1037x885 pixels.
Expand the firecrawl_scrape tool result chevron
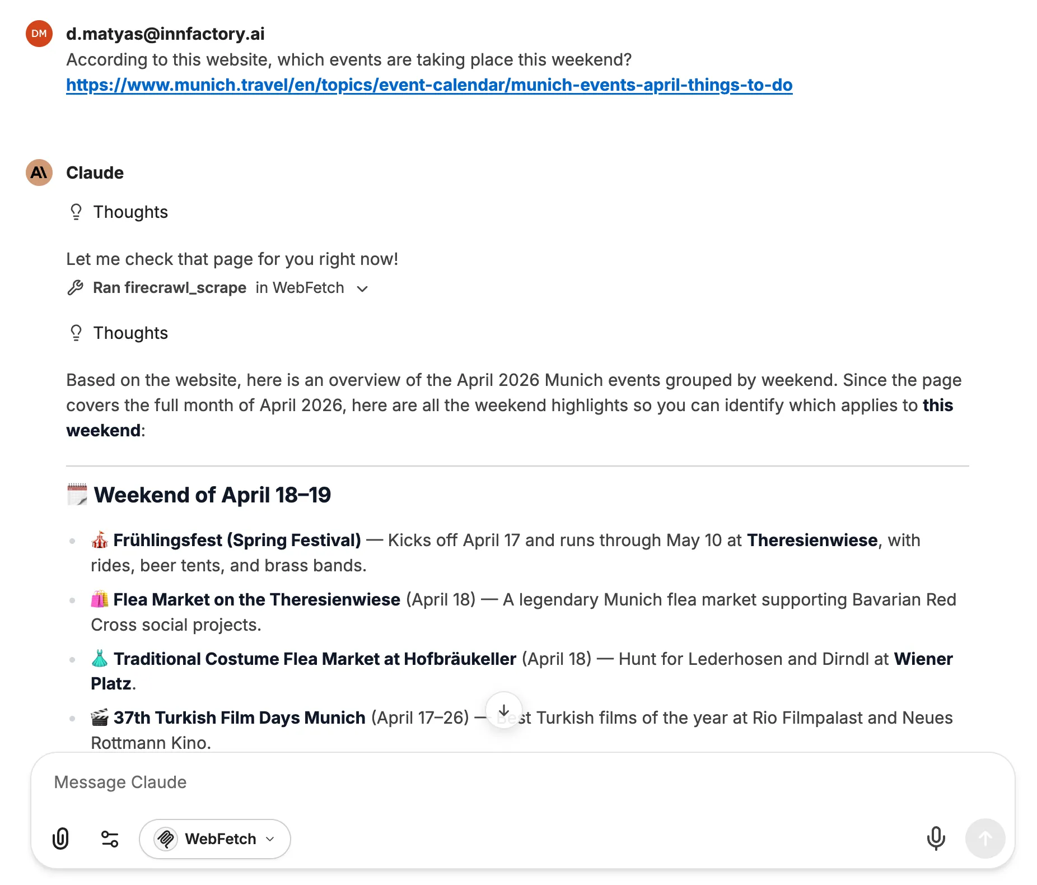click(363, 288)
